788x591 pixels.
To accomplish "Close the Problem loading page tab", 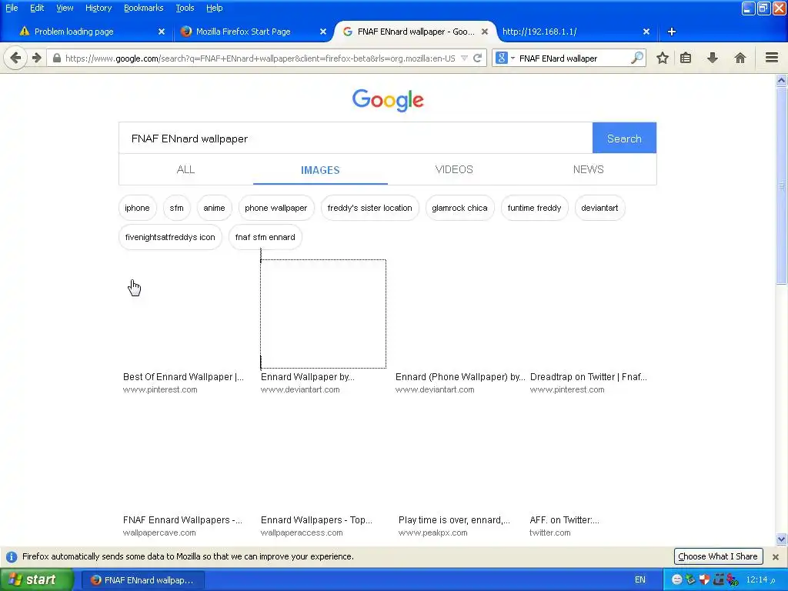I will (x=162, y=32).
